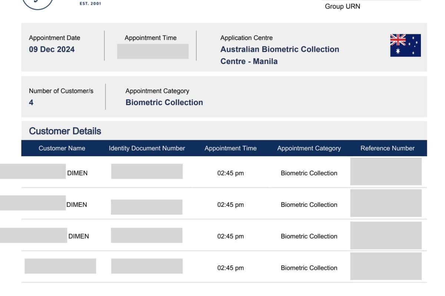
Task: Click the redacted Appointment Time field in the summary
Action: [152, 51]
